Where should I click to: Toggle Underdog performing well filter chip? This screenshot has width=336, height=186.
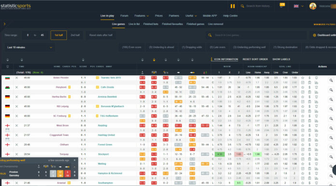pyautogui.click(x=250, y=47)
